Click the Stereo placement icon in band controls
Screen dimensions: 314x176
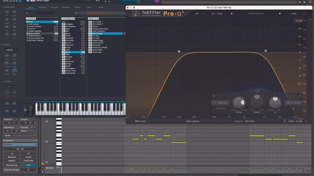pyautogui.click(x=288, y=103)
